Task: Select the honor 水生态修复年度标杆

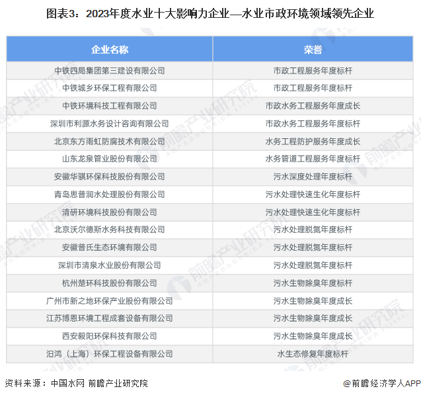Action: coord(313,354)
